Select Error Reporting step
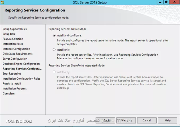Image resolution: width=180 pixels, height=127 pixels. point(12,73)
